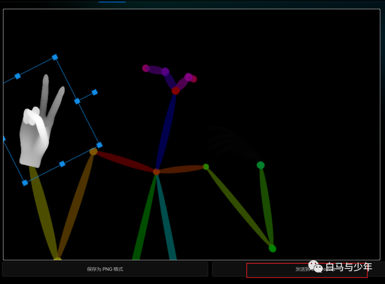Click the dark red shoulder bone left of neck
This screenshot has width=385, height=284.
click(125, 162)
